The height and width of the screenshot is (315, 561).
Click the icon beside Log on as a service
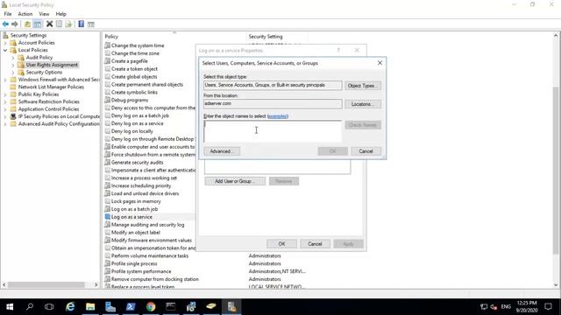107,217
